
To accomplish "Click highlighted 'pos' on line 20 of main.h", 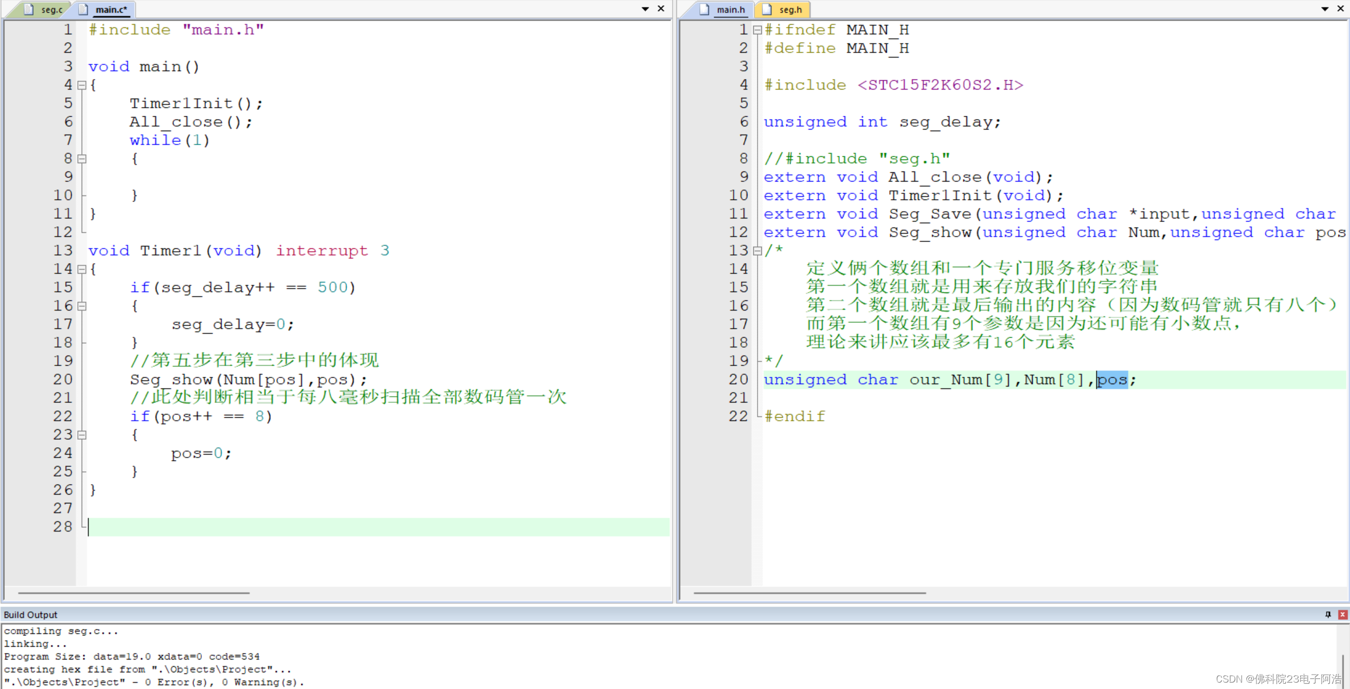I will coord(1112,379).
